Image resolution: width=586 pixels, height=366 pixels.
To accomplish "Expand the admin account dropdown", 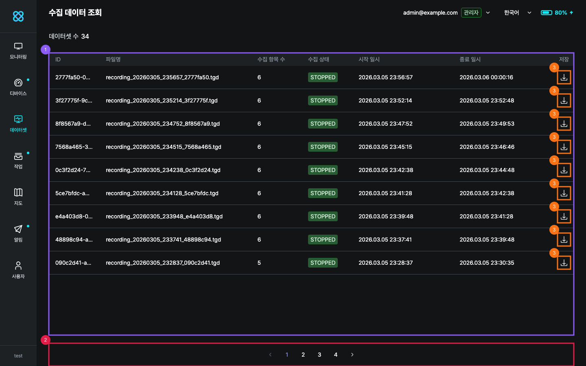I will pos(488,13).
